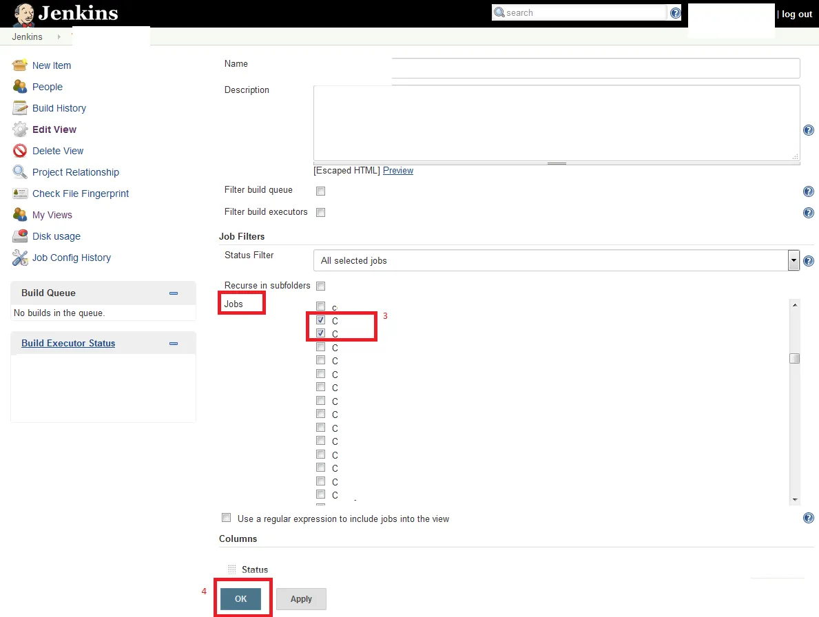Viewport: 819px width, 617px height.
Task: Tick the Recurse in subfolders checkbox
Action: tap(321, 286)
